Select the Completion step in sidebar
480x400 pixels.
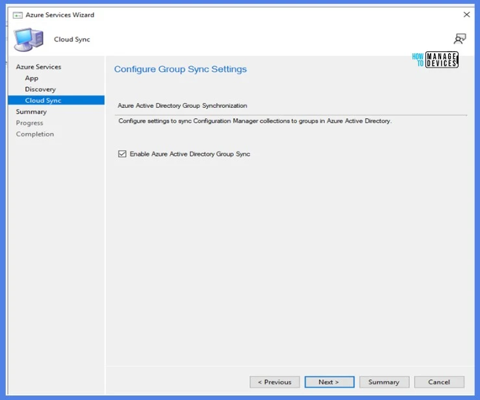(35, 134)
